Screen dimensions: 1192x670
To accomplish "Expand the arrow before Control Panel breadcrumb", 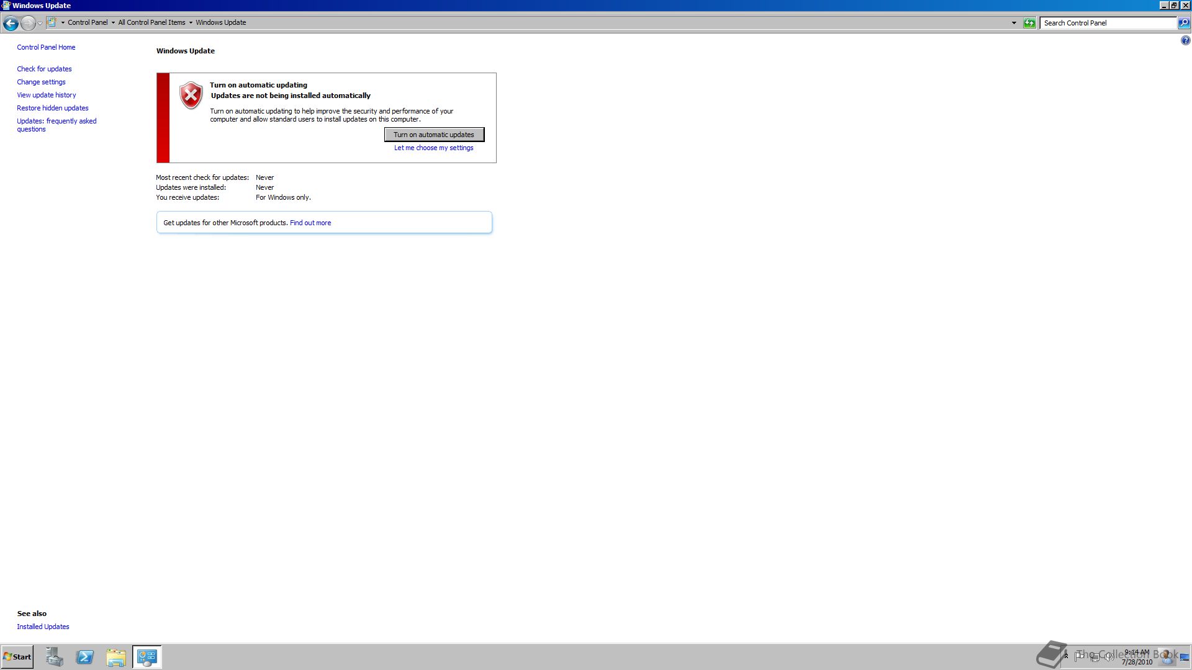I will [63, 22].
